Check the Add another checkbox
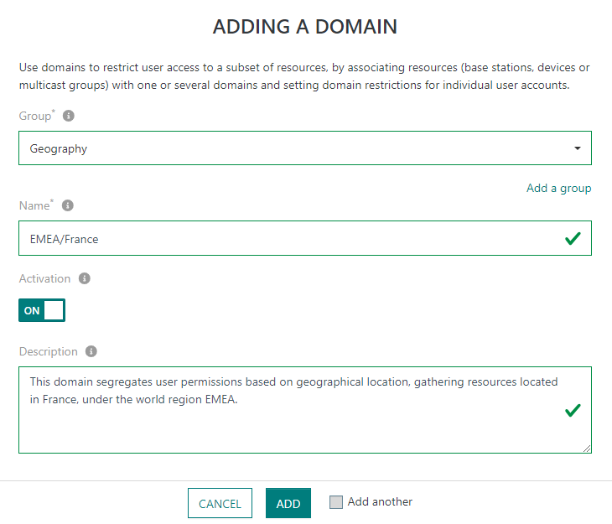This screenshot has width=612, height=524. (x=336, y=502)
